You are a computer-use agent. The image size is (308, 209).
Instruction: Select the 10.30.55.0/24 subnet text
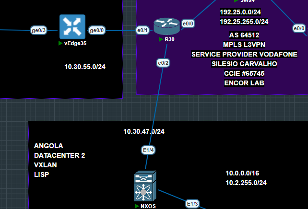click(85, 67)
